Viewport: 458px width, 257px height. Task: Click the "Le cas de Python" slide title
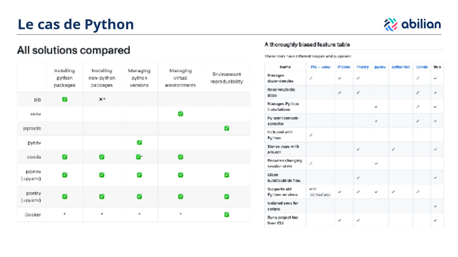pos(76,24)
